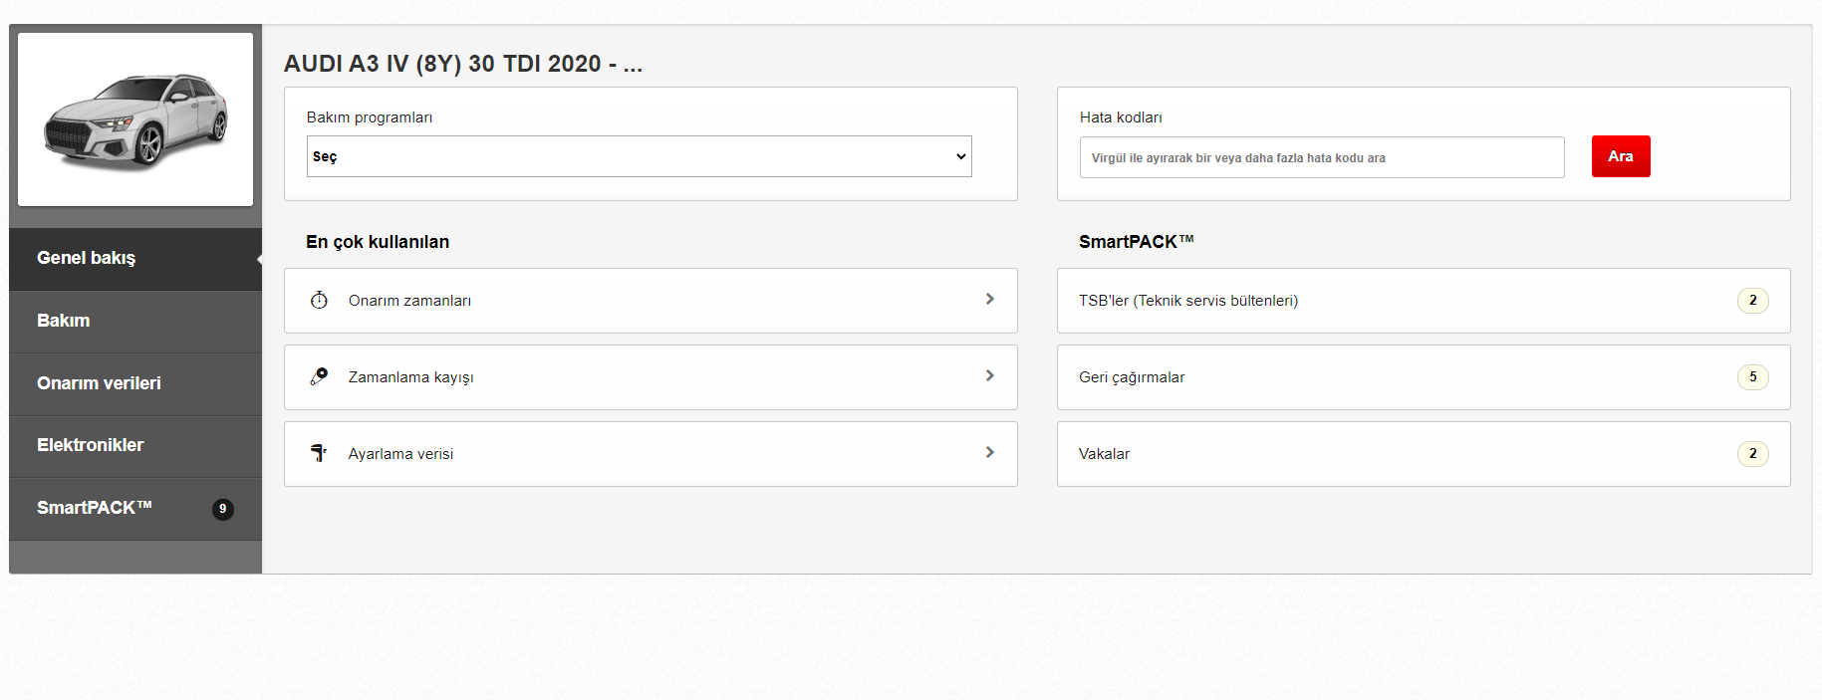
Task: Click the adjustment data icon for Ayarlama verisi
Action: (x=319, y=453)
